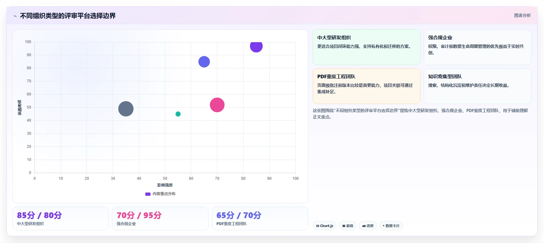
Task: Click the icon beside the panel title
Action: coord(15,16)
